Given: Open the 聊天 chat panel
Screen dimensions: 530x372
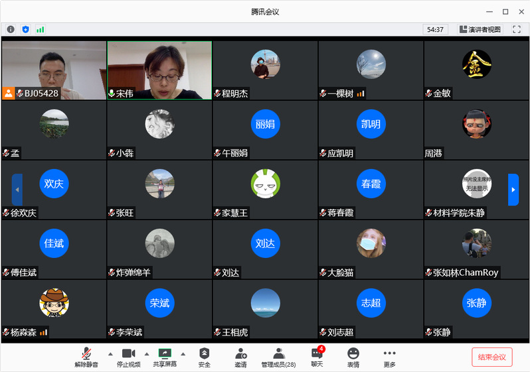Looking at the screenshot, I should (317, 357).
